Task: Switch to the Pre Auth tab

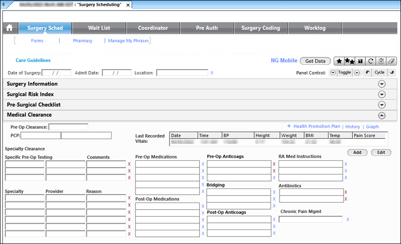Action: [207, 28]
